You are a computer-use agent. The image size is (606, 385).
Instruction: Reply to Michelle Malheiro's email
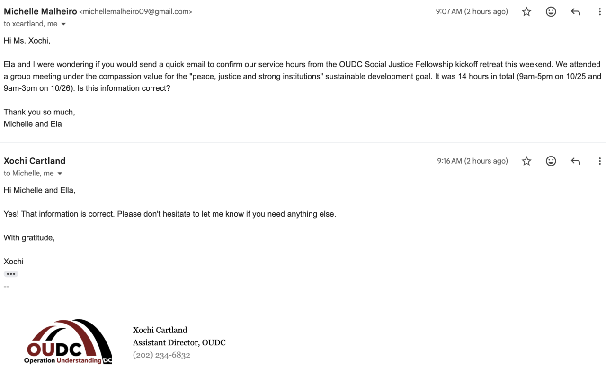575,12
